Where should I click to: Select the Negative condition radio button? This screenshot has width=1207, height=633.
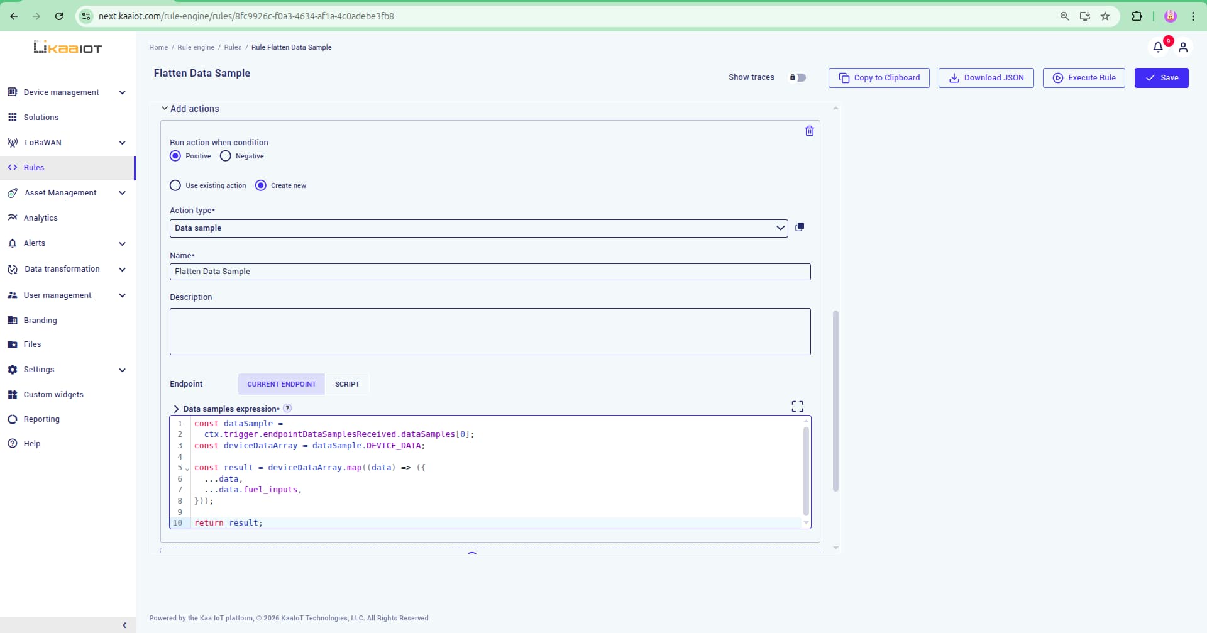pos(226,156)
